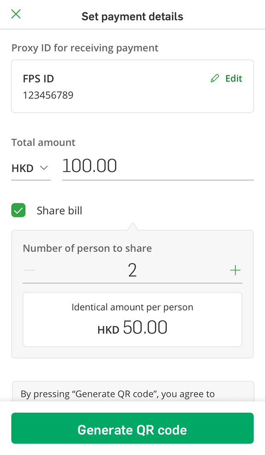Viewport: 265px width, 455px height.
Task: Focus the total amount field showing 100.00
Action: click(157, 166)
